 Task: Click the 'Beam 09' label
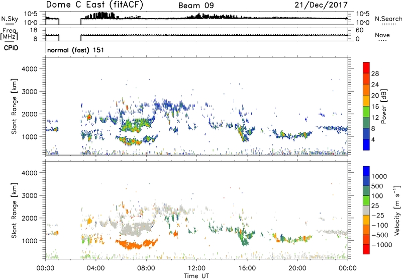[x=196, y=6]
